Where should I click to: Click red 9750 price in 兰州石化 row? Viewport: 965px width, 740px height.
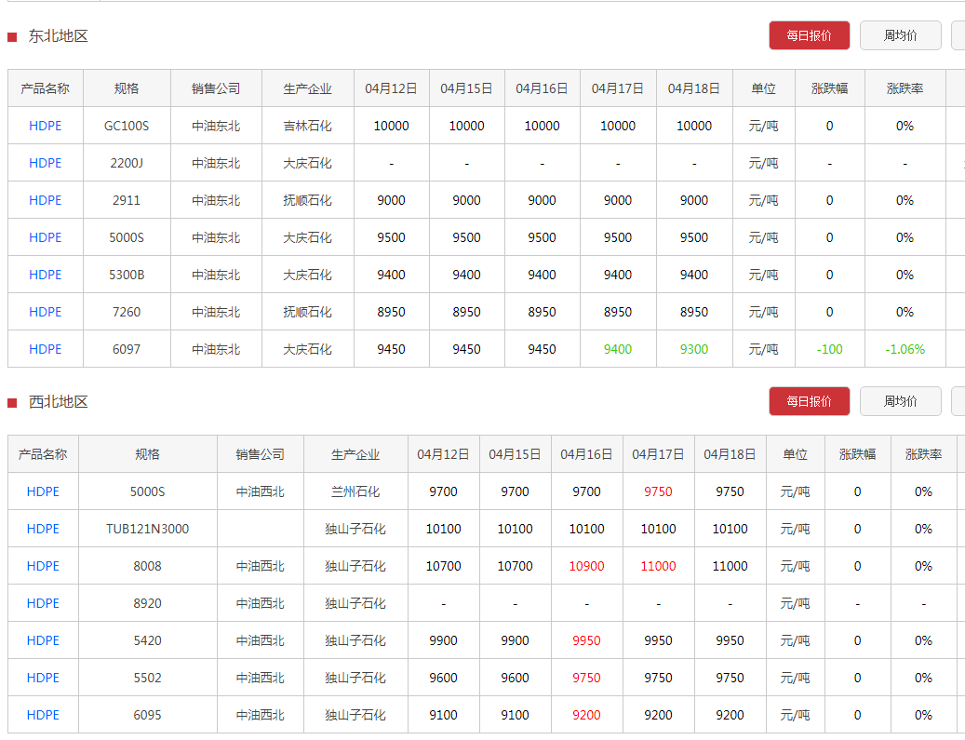(x=659, y=491)
